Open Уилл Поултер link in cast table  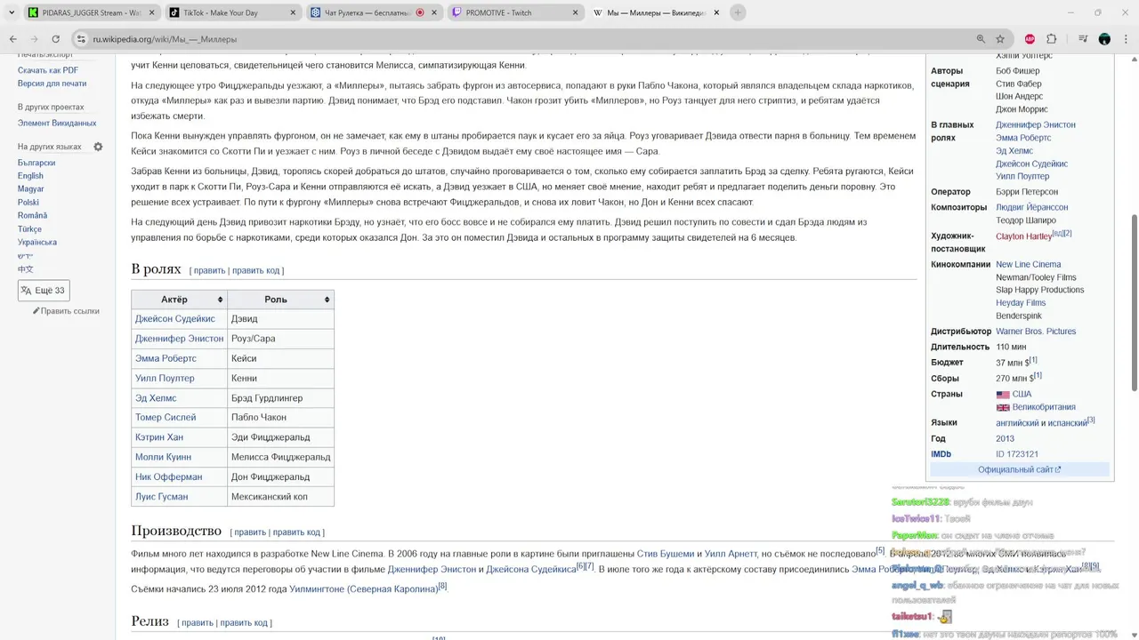tap(165, 379)
